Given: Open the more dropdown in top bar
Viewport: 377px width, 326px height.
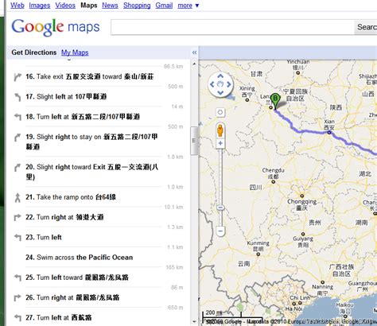Looking at the screenshot, I should 188,6.
